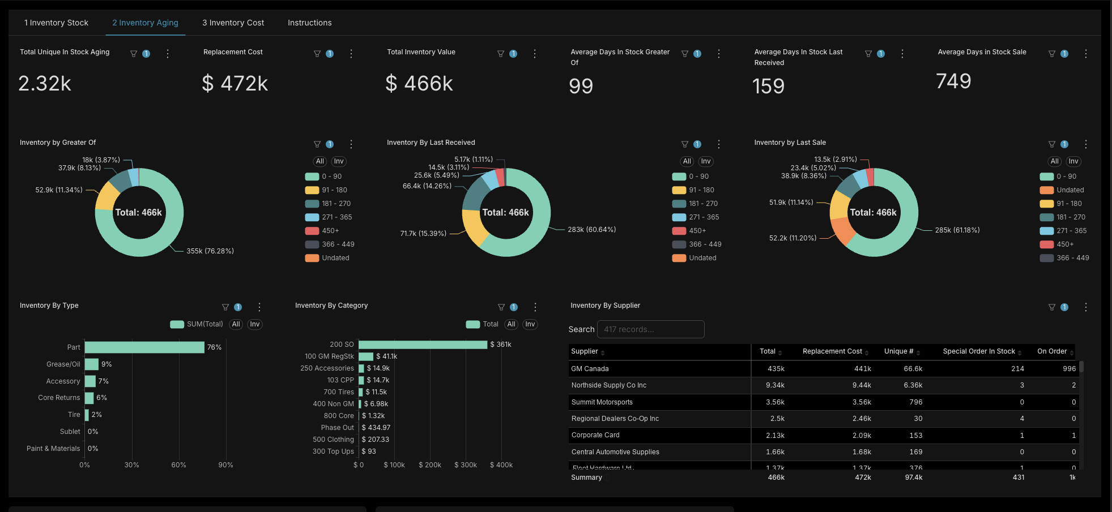Click supplier table vertical scrollbar
This screenshot has width=1112, height=512.
pos(1081,367)
